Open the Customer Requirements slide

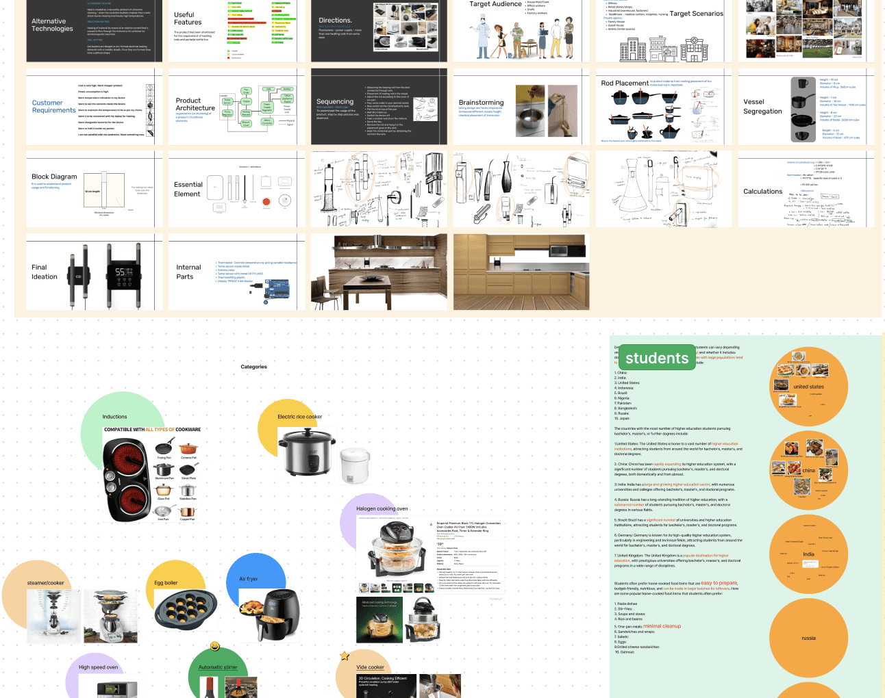(x=95, y=106)
